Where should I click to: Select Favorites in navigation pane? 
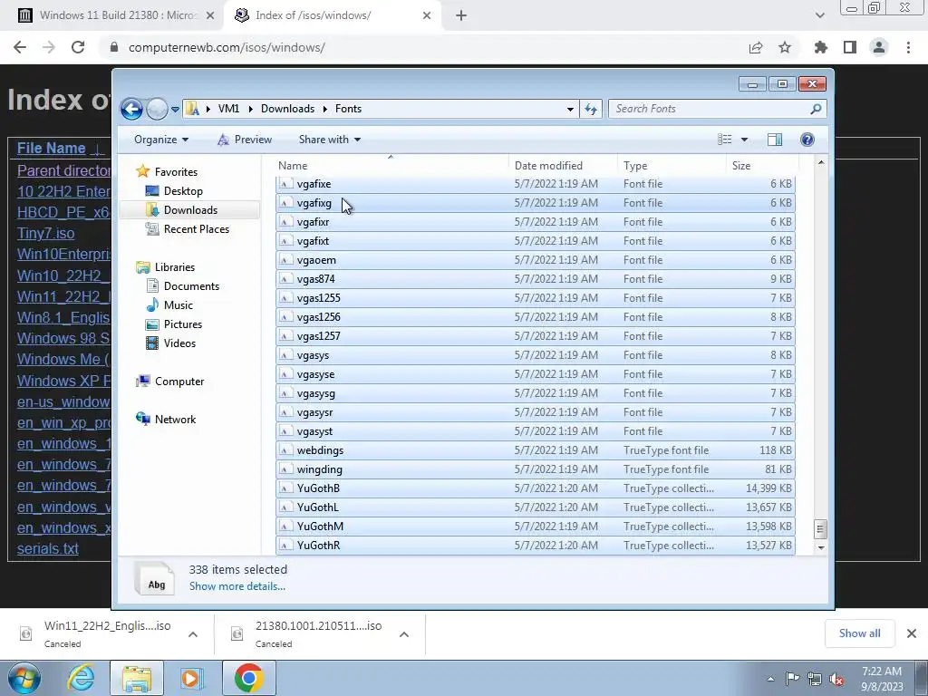[176, 172]
